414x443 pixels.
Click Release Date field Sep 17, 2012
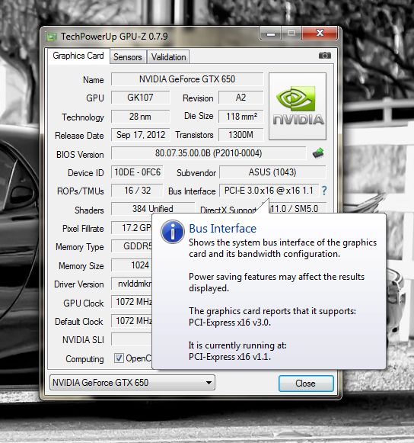tap(140, 135)
